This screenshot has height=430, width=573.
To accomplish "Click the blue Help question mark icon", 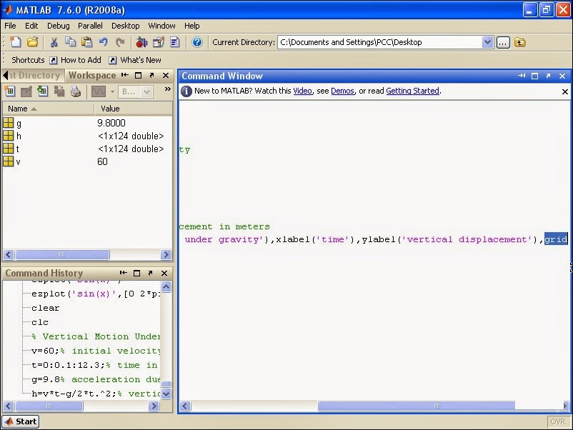I will (197, 42).
